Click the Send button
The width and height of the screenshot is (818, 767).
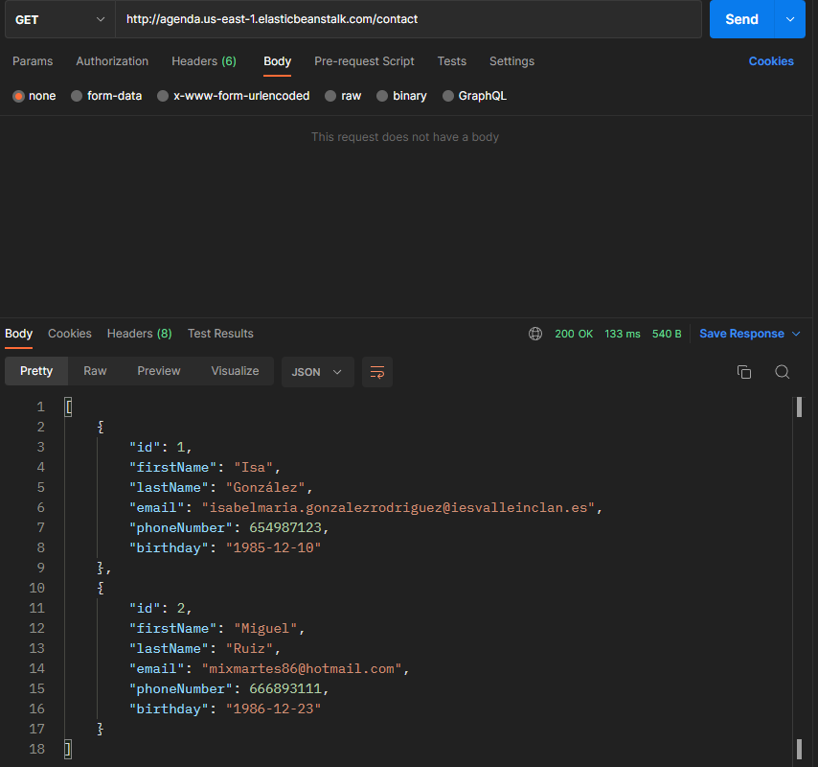(x=740, y=19)
